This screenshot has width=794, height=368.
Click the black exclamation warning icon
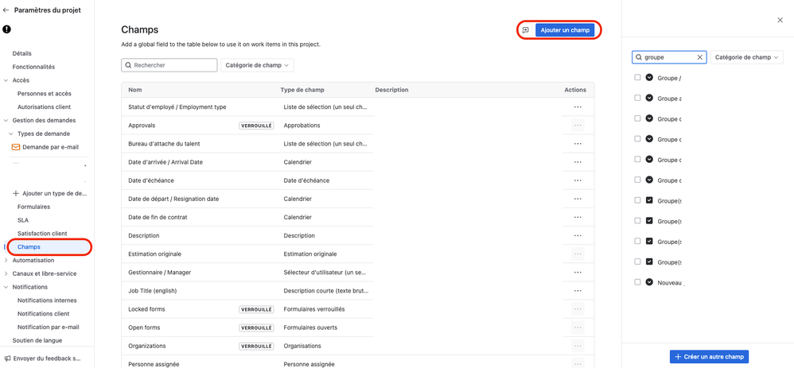tap(6, 29)
